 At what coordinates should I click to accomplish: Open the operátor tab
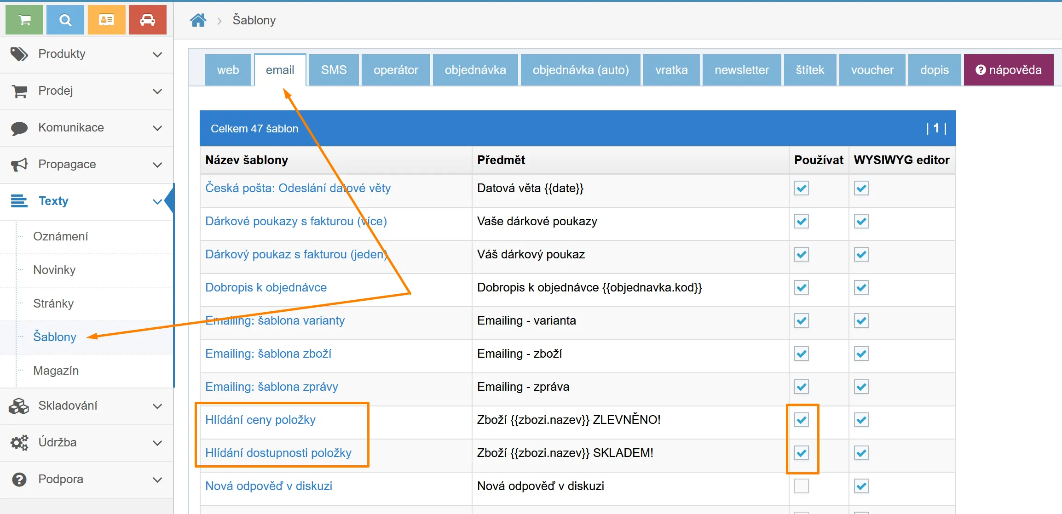tap(396, 70)
